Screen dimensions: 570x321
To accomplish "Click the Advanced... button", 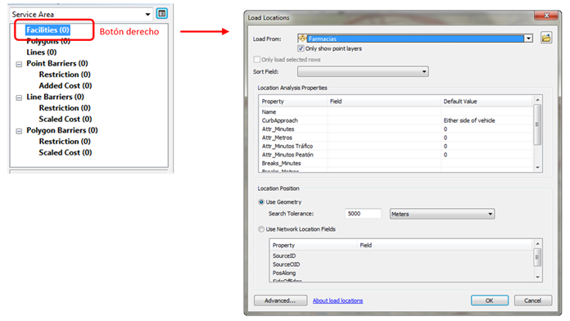I will pos(280,301).
